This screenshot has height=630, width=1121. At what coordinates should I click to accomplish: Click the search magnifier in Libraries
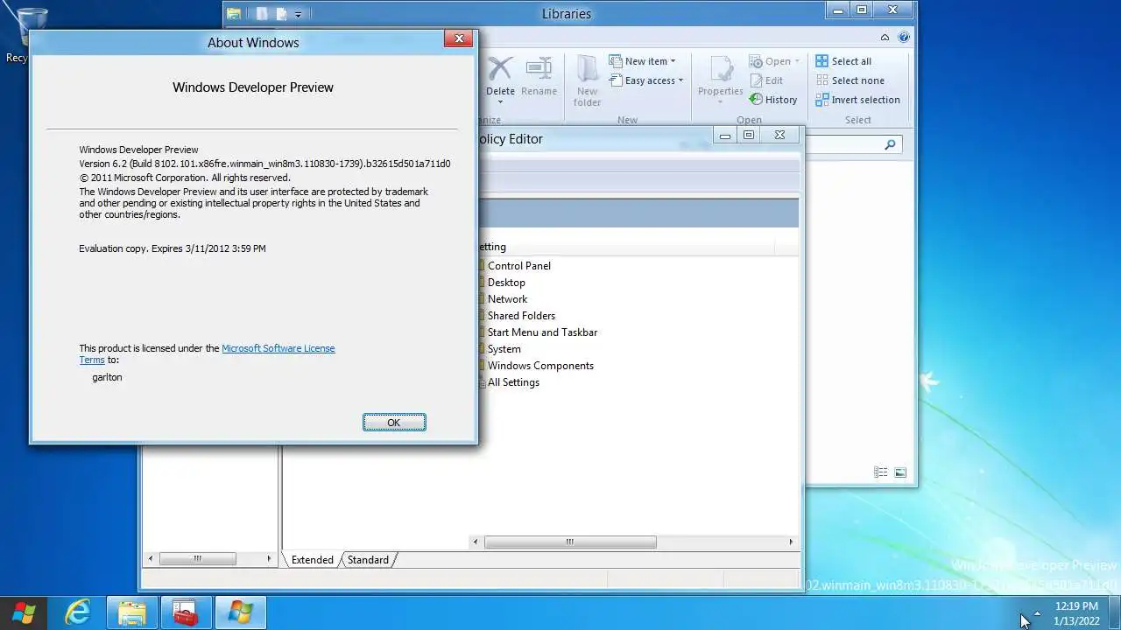coord(890,144)
